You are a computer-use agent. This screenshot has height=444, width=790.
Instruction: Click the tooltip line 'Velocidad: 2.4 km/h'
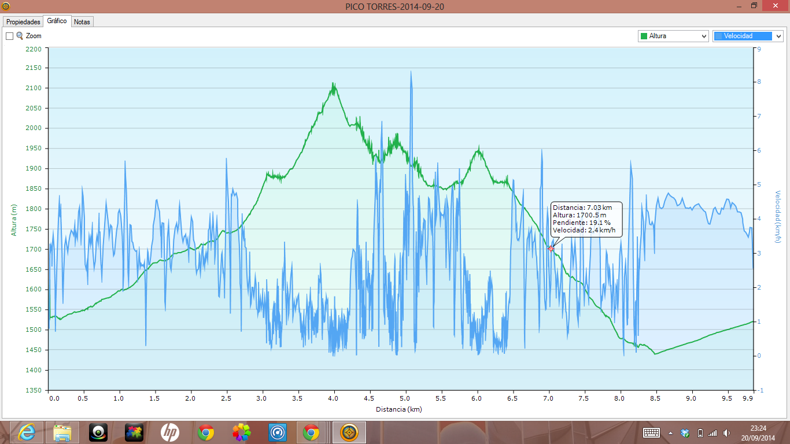click(584, 230)
